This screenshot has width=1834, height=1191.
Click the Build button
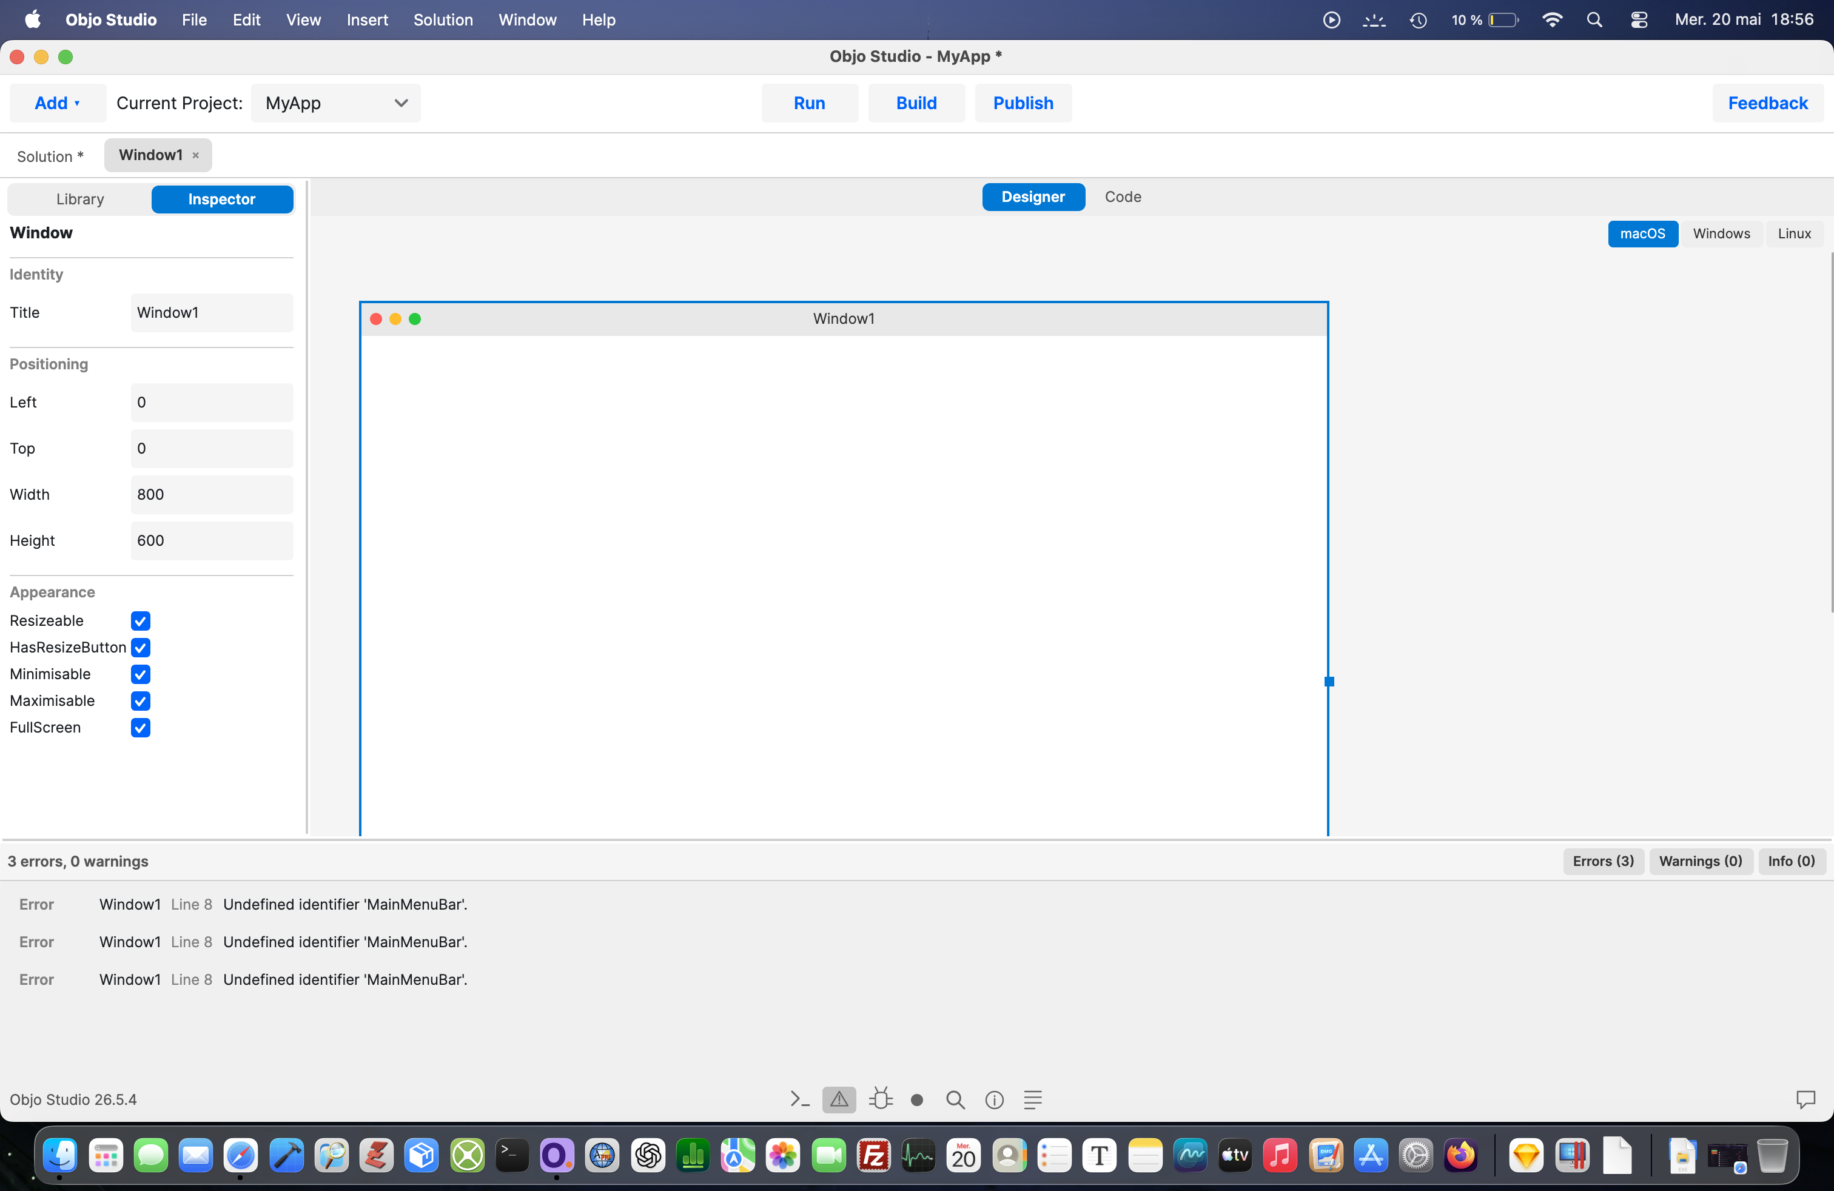tap(916, 103)
